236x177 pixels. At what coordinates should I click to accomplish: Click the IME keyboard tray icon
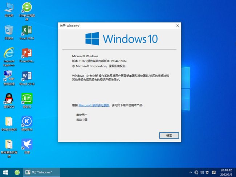click(214, 172)
